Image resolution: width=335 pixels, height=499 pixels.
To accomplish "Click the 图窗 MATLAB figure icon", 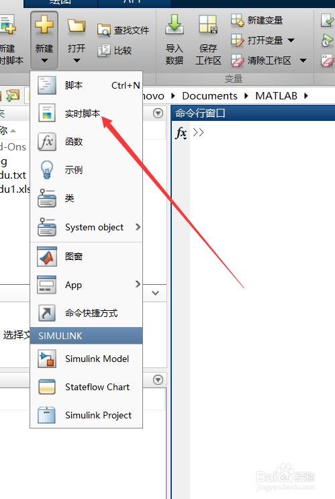I will click(47, 256).
